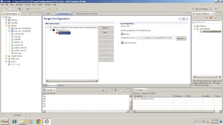This screenshot has width=223, height=125.
Task: Click the Open Console icon
Action: [x=122, y=90]
